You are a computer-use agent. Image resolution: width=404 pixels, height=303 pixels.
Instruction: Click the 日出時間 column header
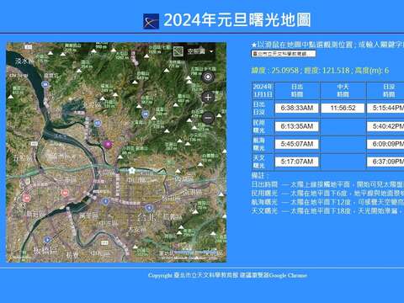click(x=297, y=90)
